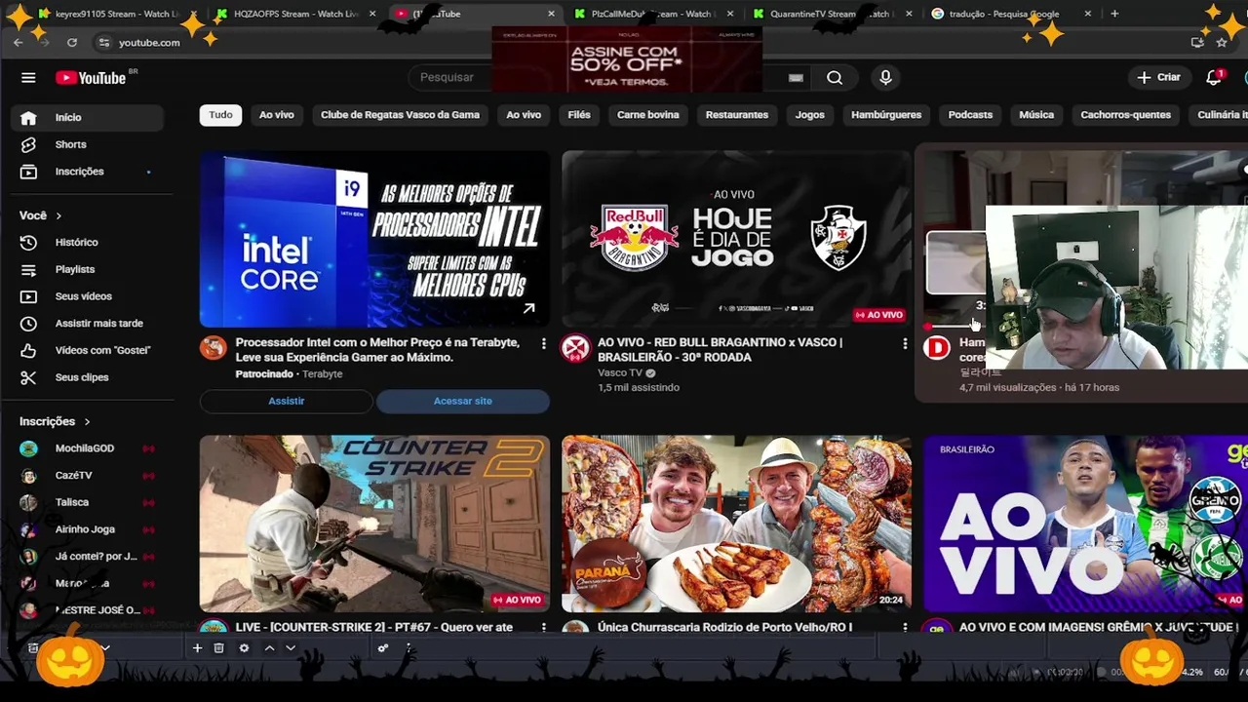Open the Intel Core processors ad thumbnail

point(374,239)
